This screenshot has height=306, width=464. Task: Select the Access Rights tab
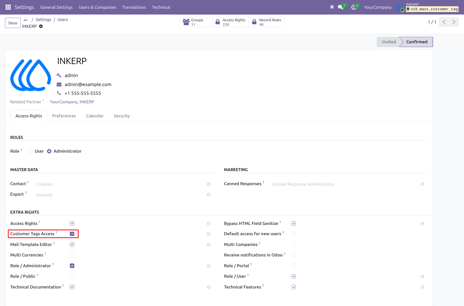click(29, 116)
